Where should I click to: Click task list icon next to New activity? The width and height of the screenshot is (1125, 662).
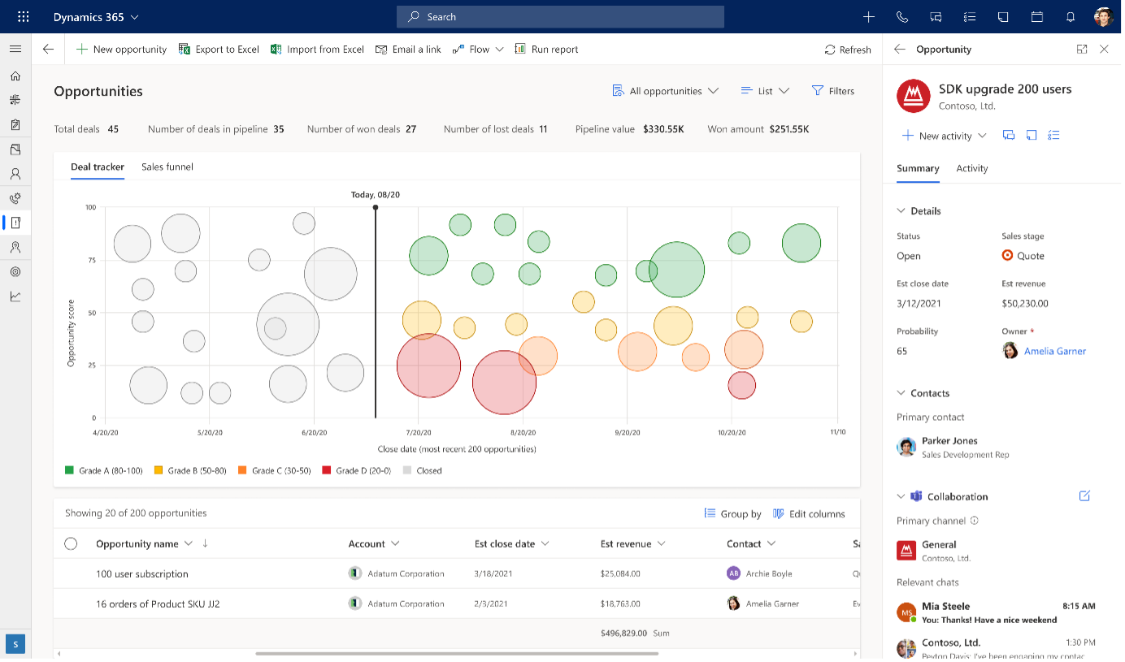[x=1053, y=135]
